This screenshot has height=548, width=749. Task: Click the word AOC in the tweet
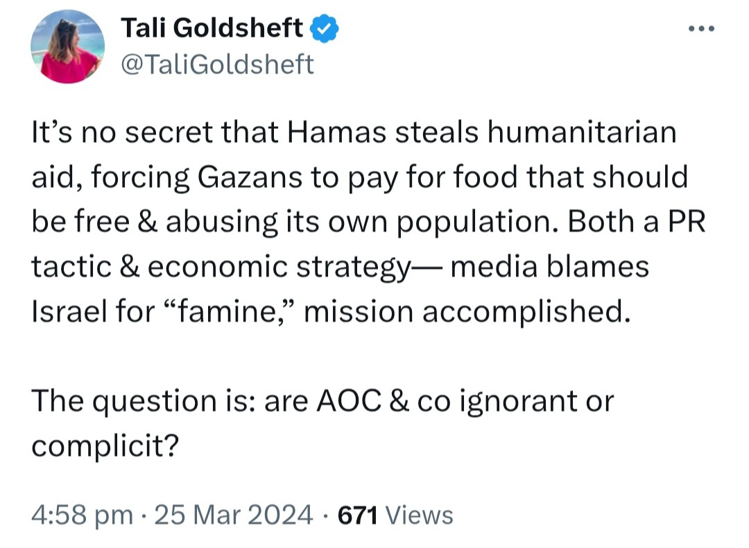coord(349,401)
